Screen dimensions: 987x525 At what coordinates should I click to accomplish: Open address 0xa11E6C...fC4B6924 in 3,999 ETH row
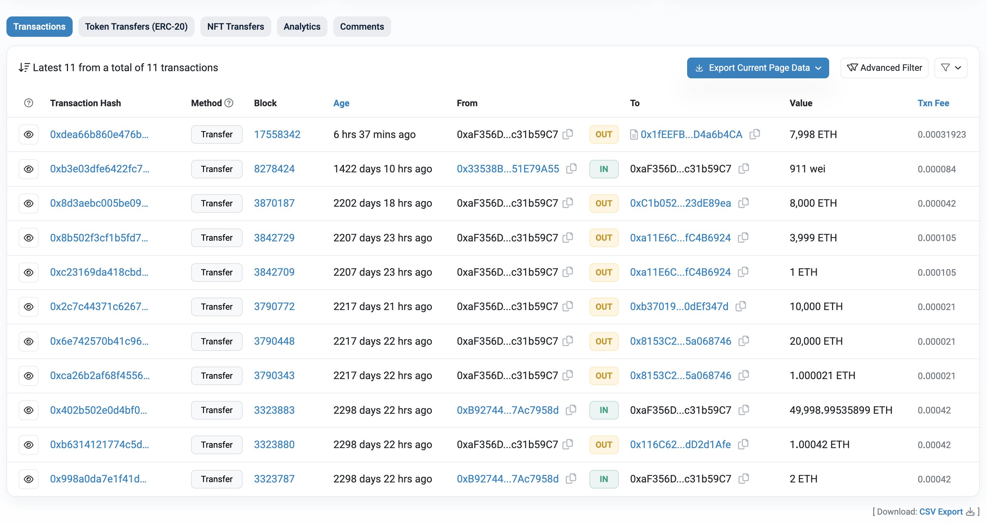tap(680, 238)
